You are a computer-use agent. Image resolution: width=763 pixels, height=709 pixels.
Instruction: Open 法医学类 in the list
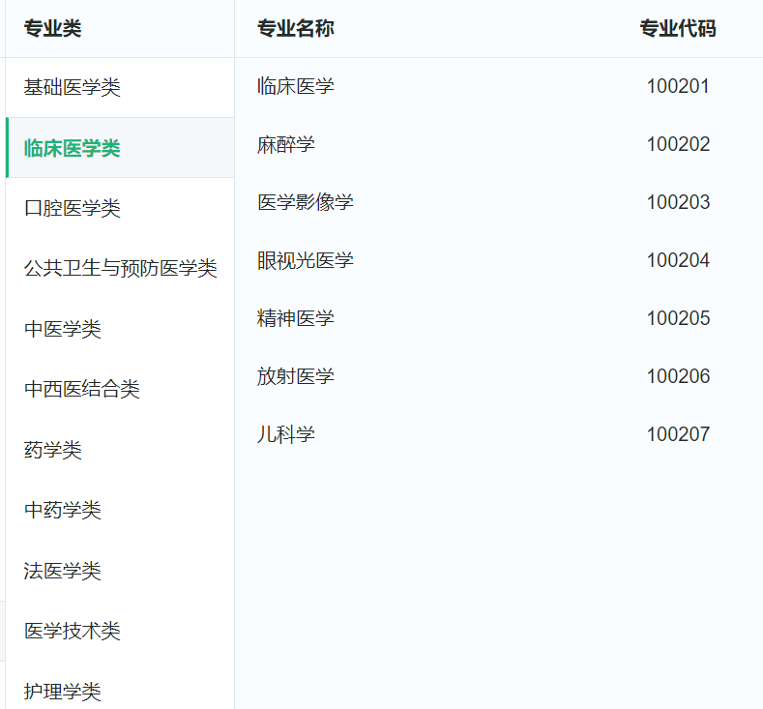click(62, 571)
